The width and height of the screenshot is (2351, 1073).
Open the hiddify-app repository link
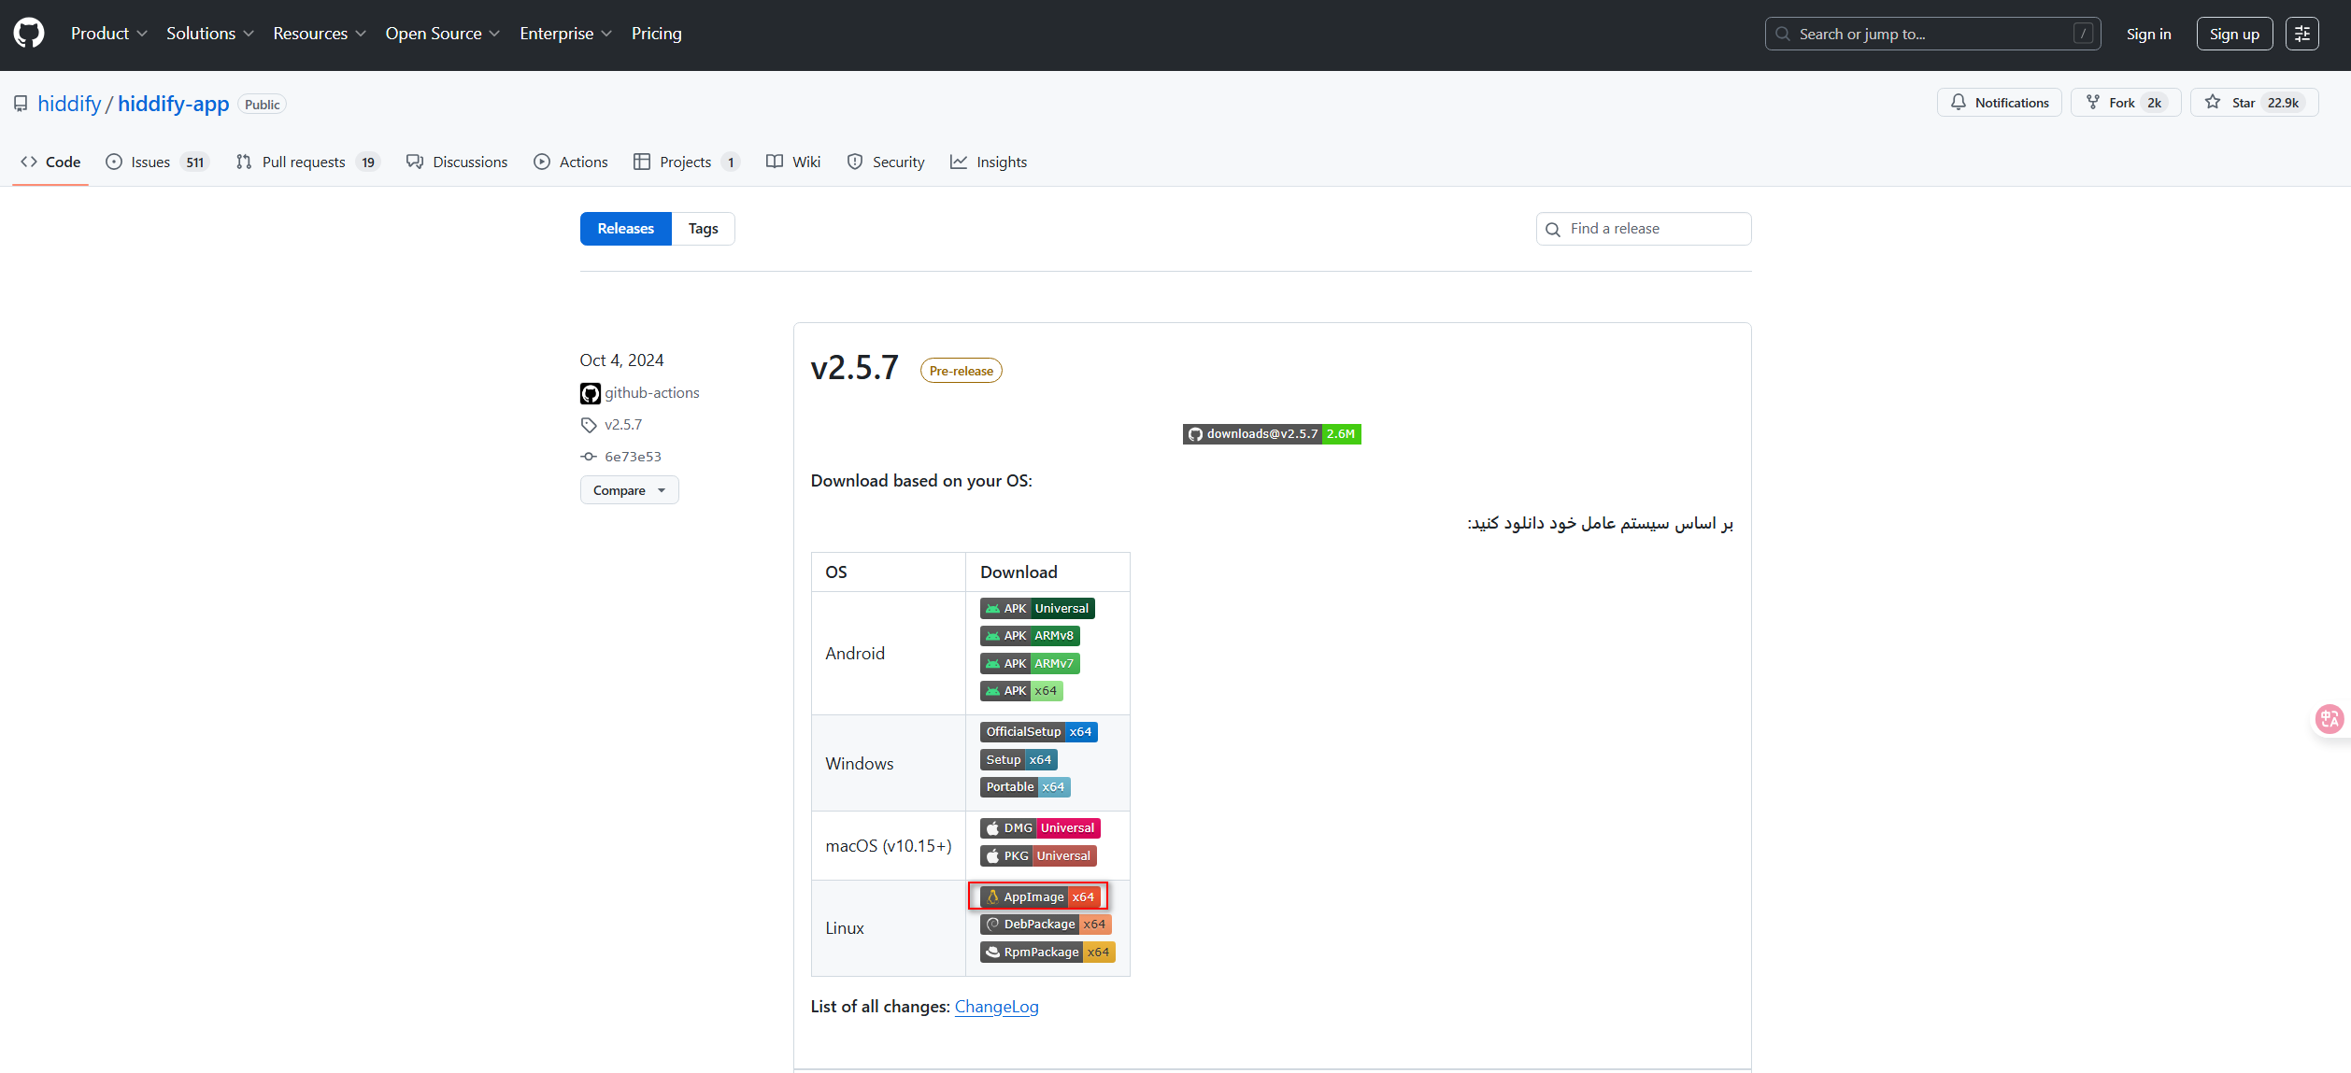tap(173, 104)
